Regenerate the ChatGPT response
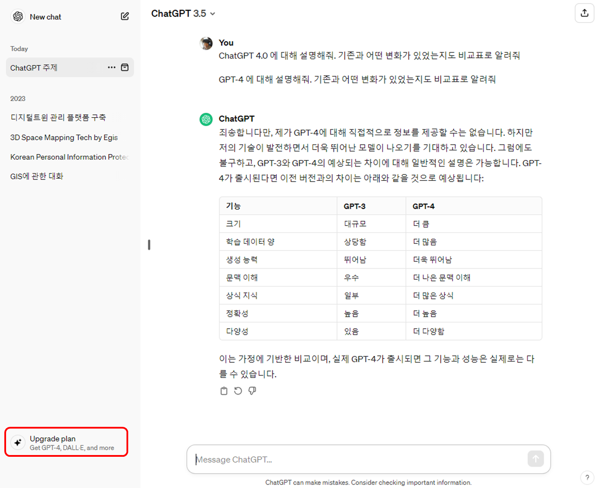Image resolution: width=596 pixels, height=488 pixels. 238,391
